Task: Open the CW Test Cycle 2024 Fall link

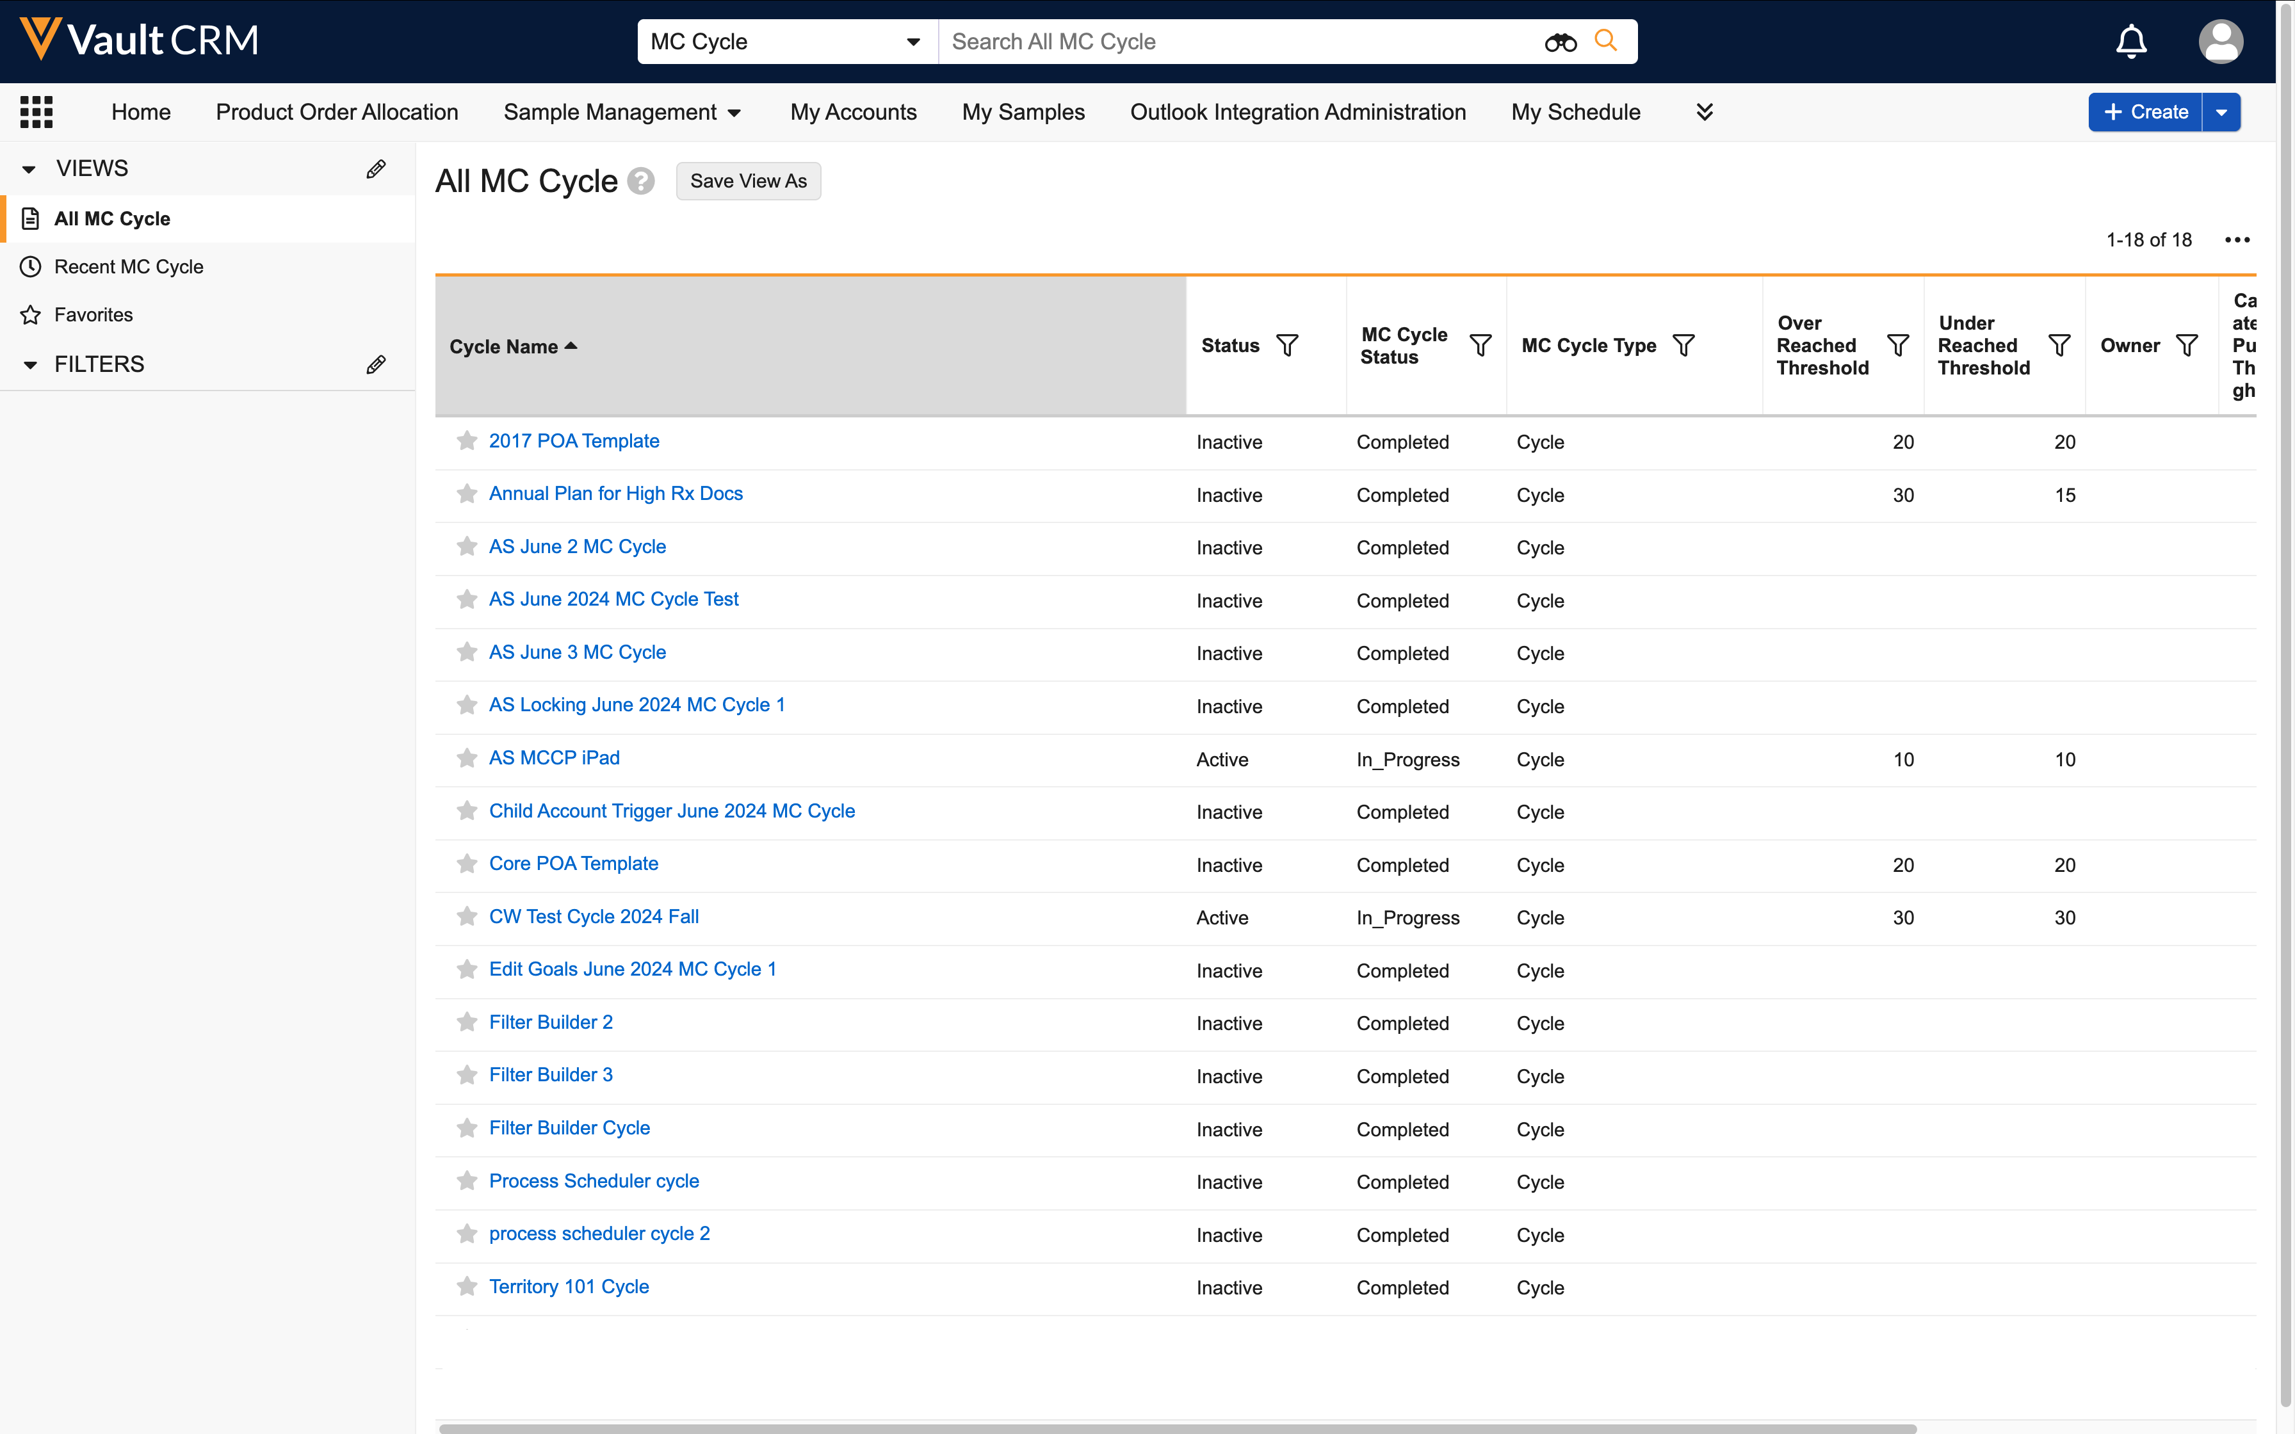Action: (x=594, y=916)
